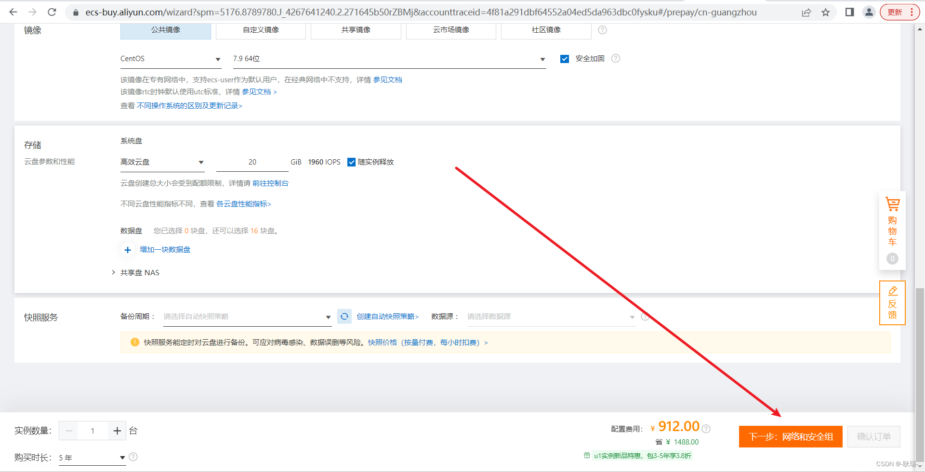
Task: Open the 高效云盘 disk type dropdown
Action: [x=162, y=162]
